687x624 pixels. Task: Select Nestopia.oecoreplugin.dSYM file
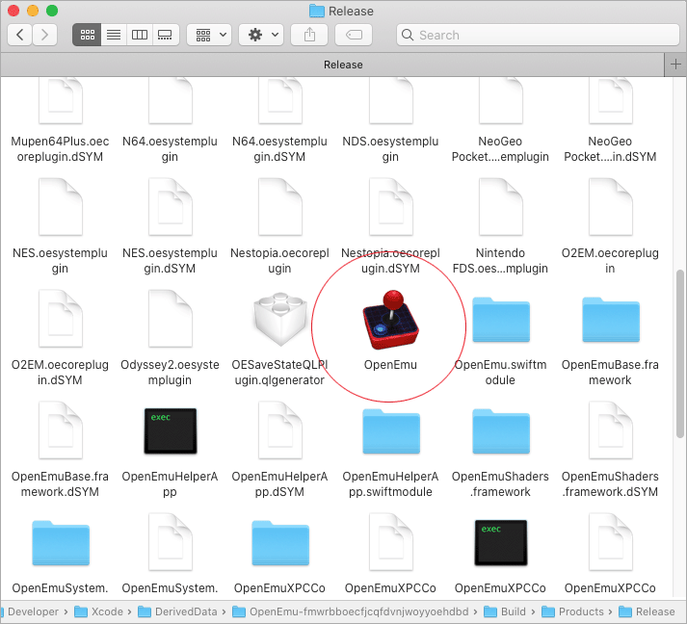tap(391, 207)
